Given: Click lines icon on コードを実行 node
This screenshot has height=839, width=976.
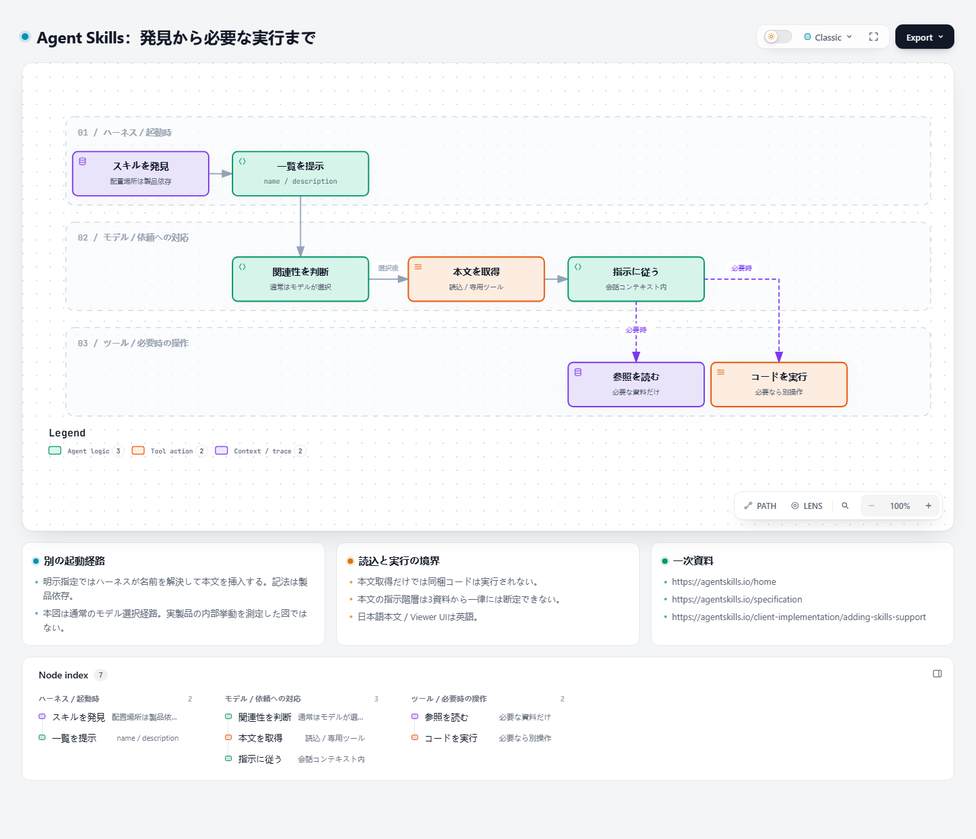Looking at the screenshot, I should [x=721, y=372].
